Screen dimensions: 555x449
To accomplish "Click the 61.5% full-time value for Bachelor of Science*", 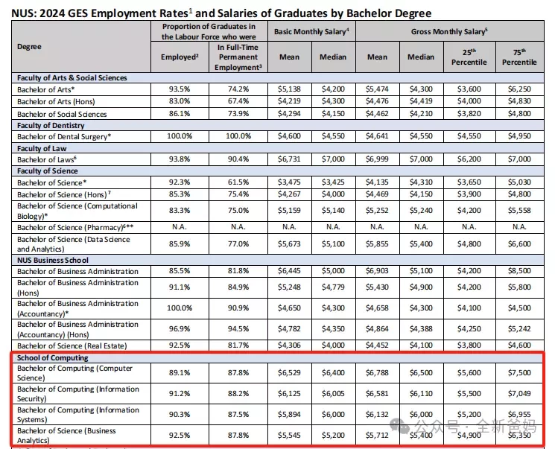I will (238, 182).
